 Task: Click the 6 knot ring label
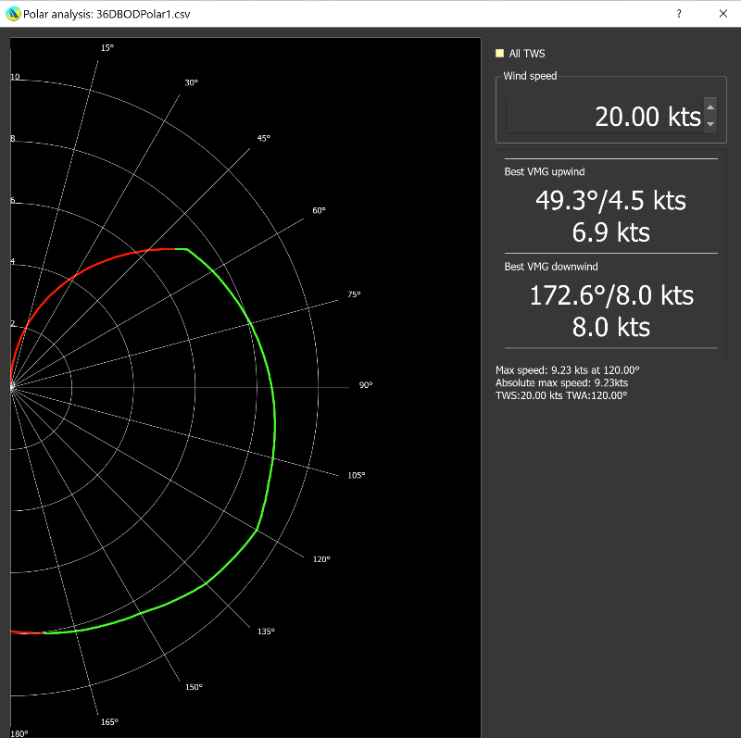(x=13, y=200)
